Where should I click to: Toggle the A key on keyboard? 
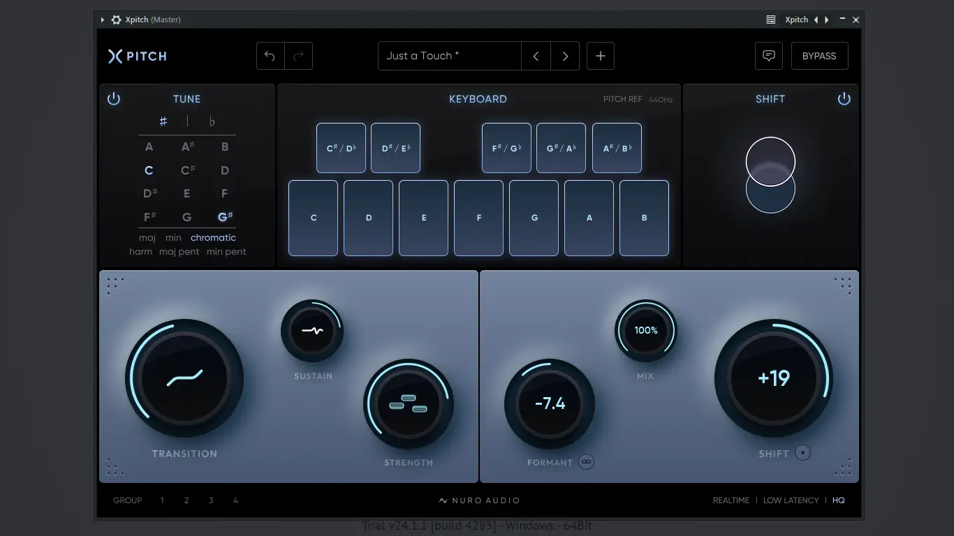589,218
